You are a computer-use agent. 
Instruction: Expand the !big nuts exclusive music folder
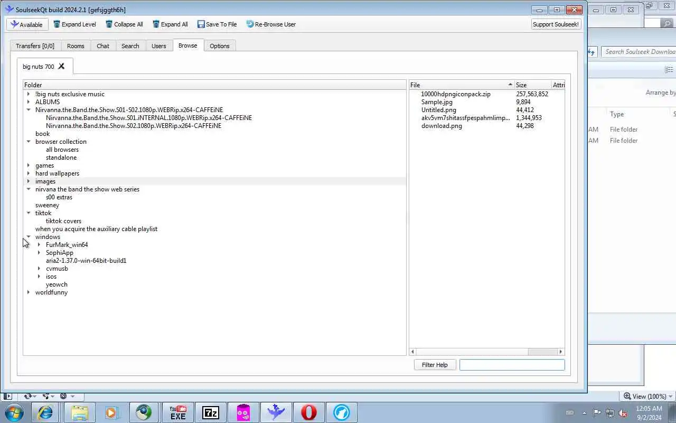click(29, 94)
